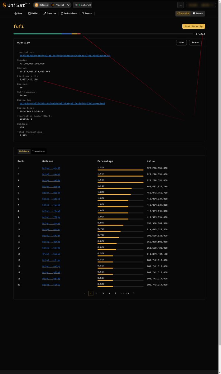Select the brc-20 toggle
The height and width of the screenshot is (374, 221).
pyautogui.click(x=183, y=13)
